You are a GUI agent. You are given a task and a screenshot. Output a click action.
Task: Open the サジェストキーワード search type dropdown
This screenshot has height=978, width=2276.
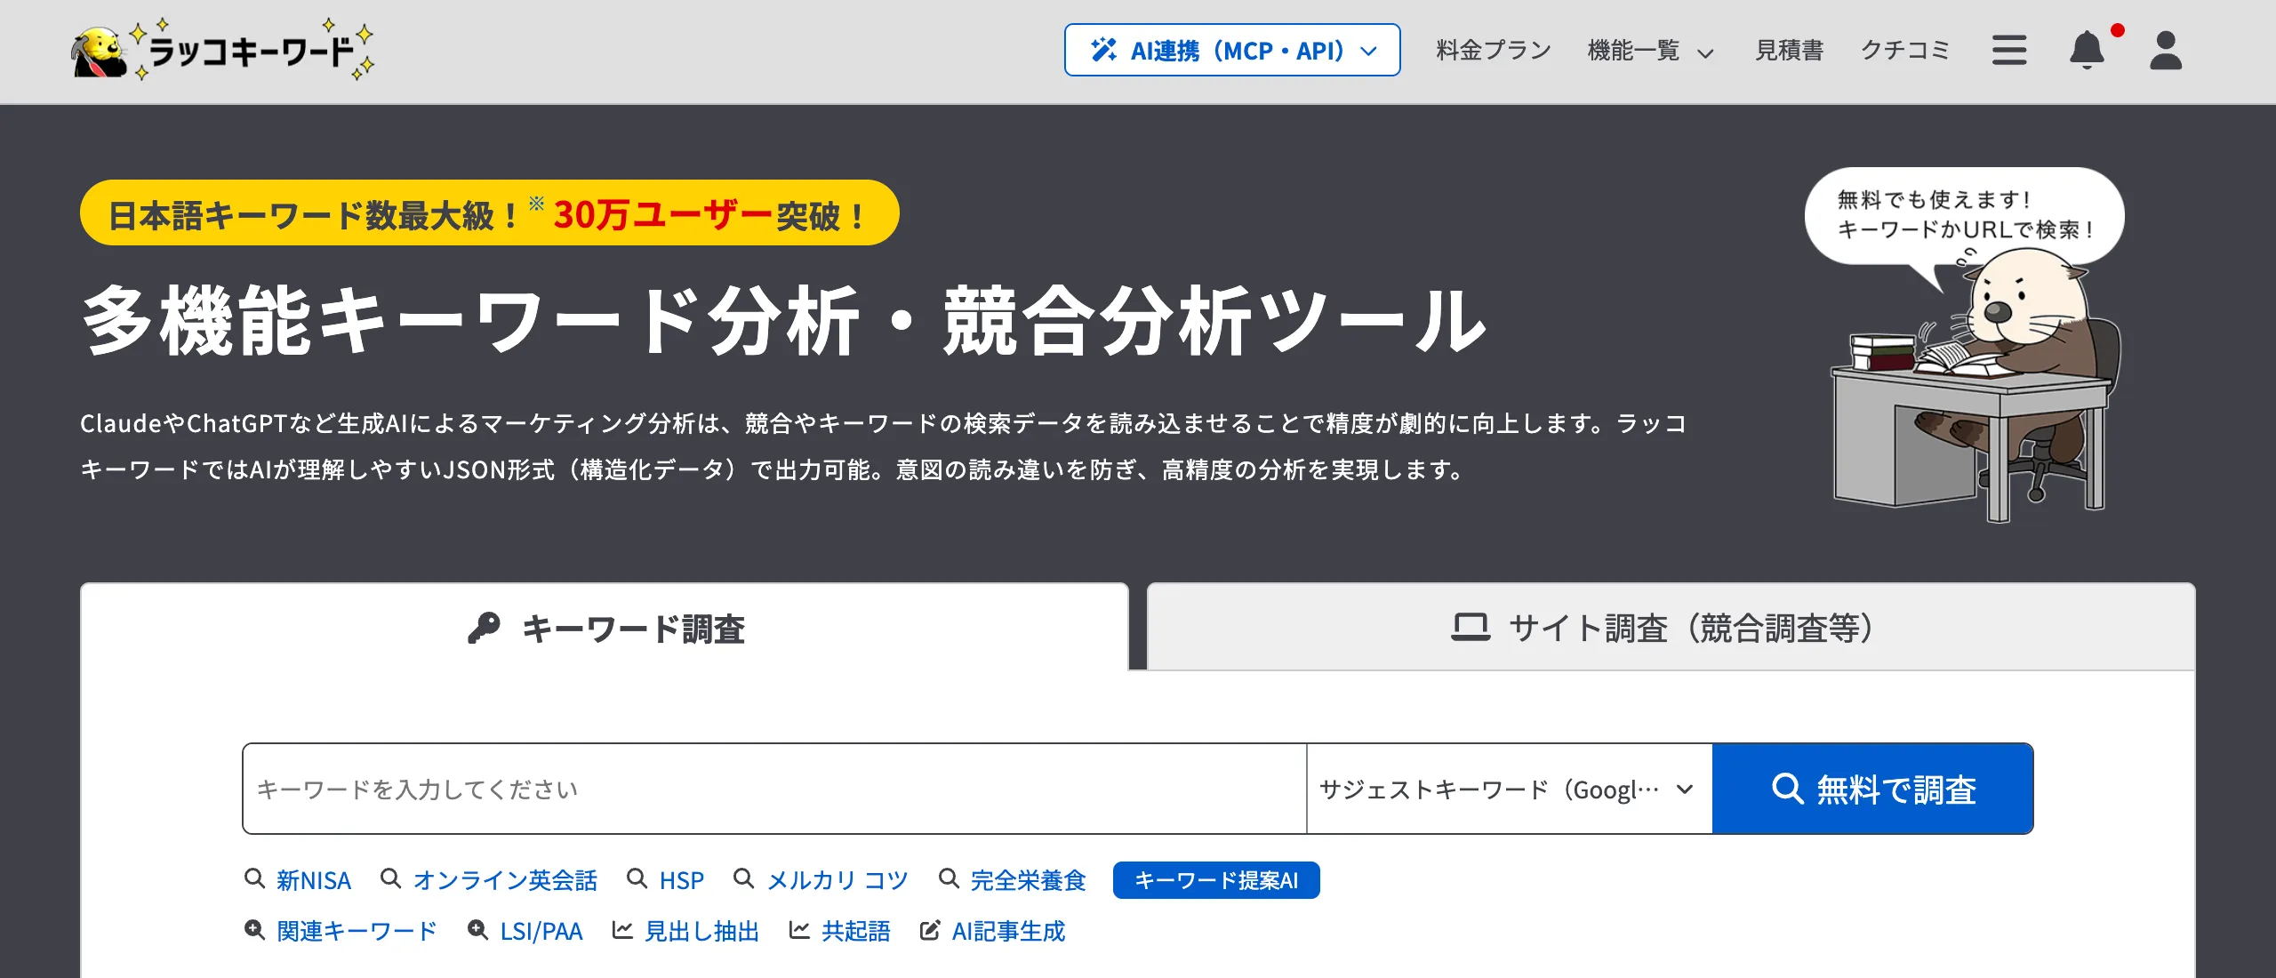click(x=1510, y=789)
